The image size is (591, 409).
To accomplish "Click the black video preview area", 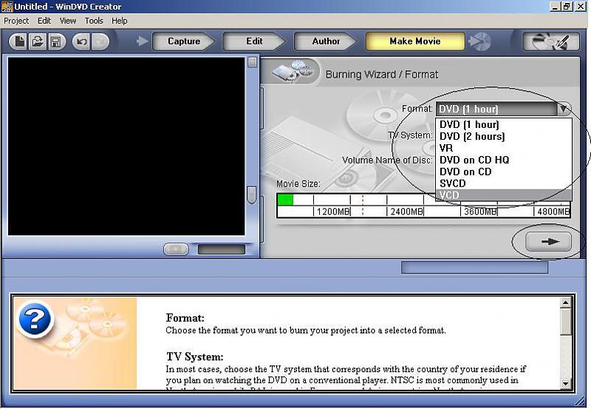I will [x=126, y=146].
